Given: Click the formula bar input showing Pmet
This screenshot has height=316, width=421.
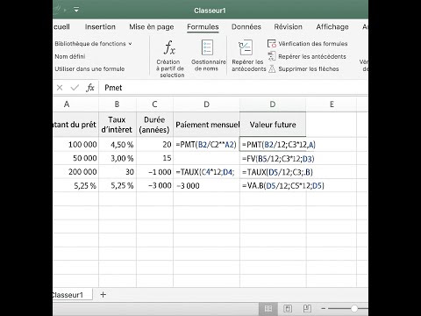Looking at the screenshot, I should click(x=234, y=88).
